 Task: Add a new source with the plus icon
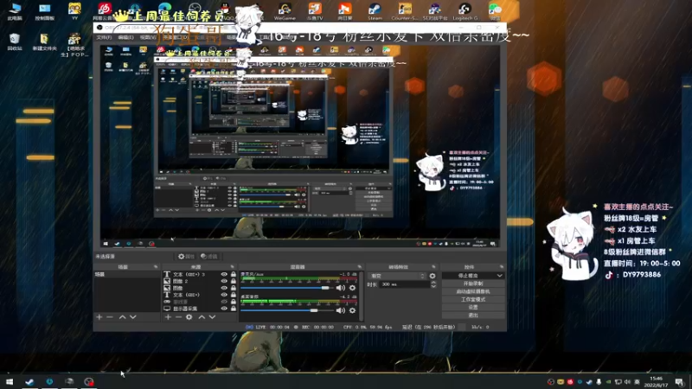[x=168, y=317]
